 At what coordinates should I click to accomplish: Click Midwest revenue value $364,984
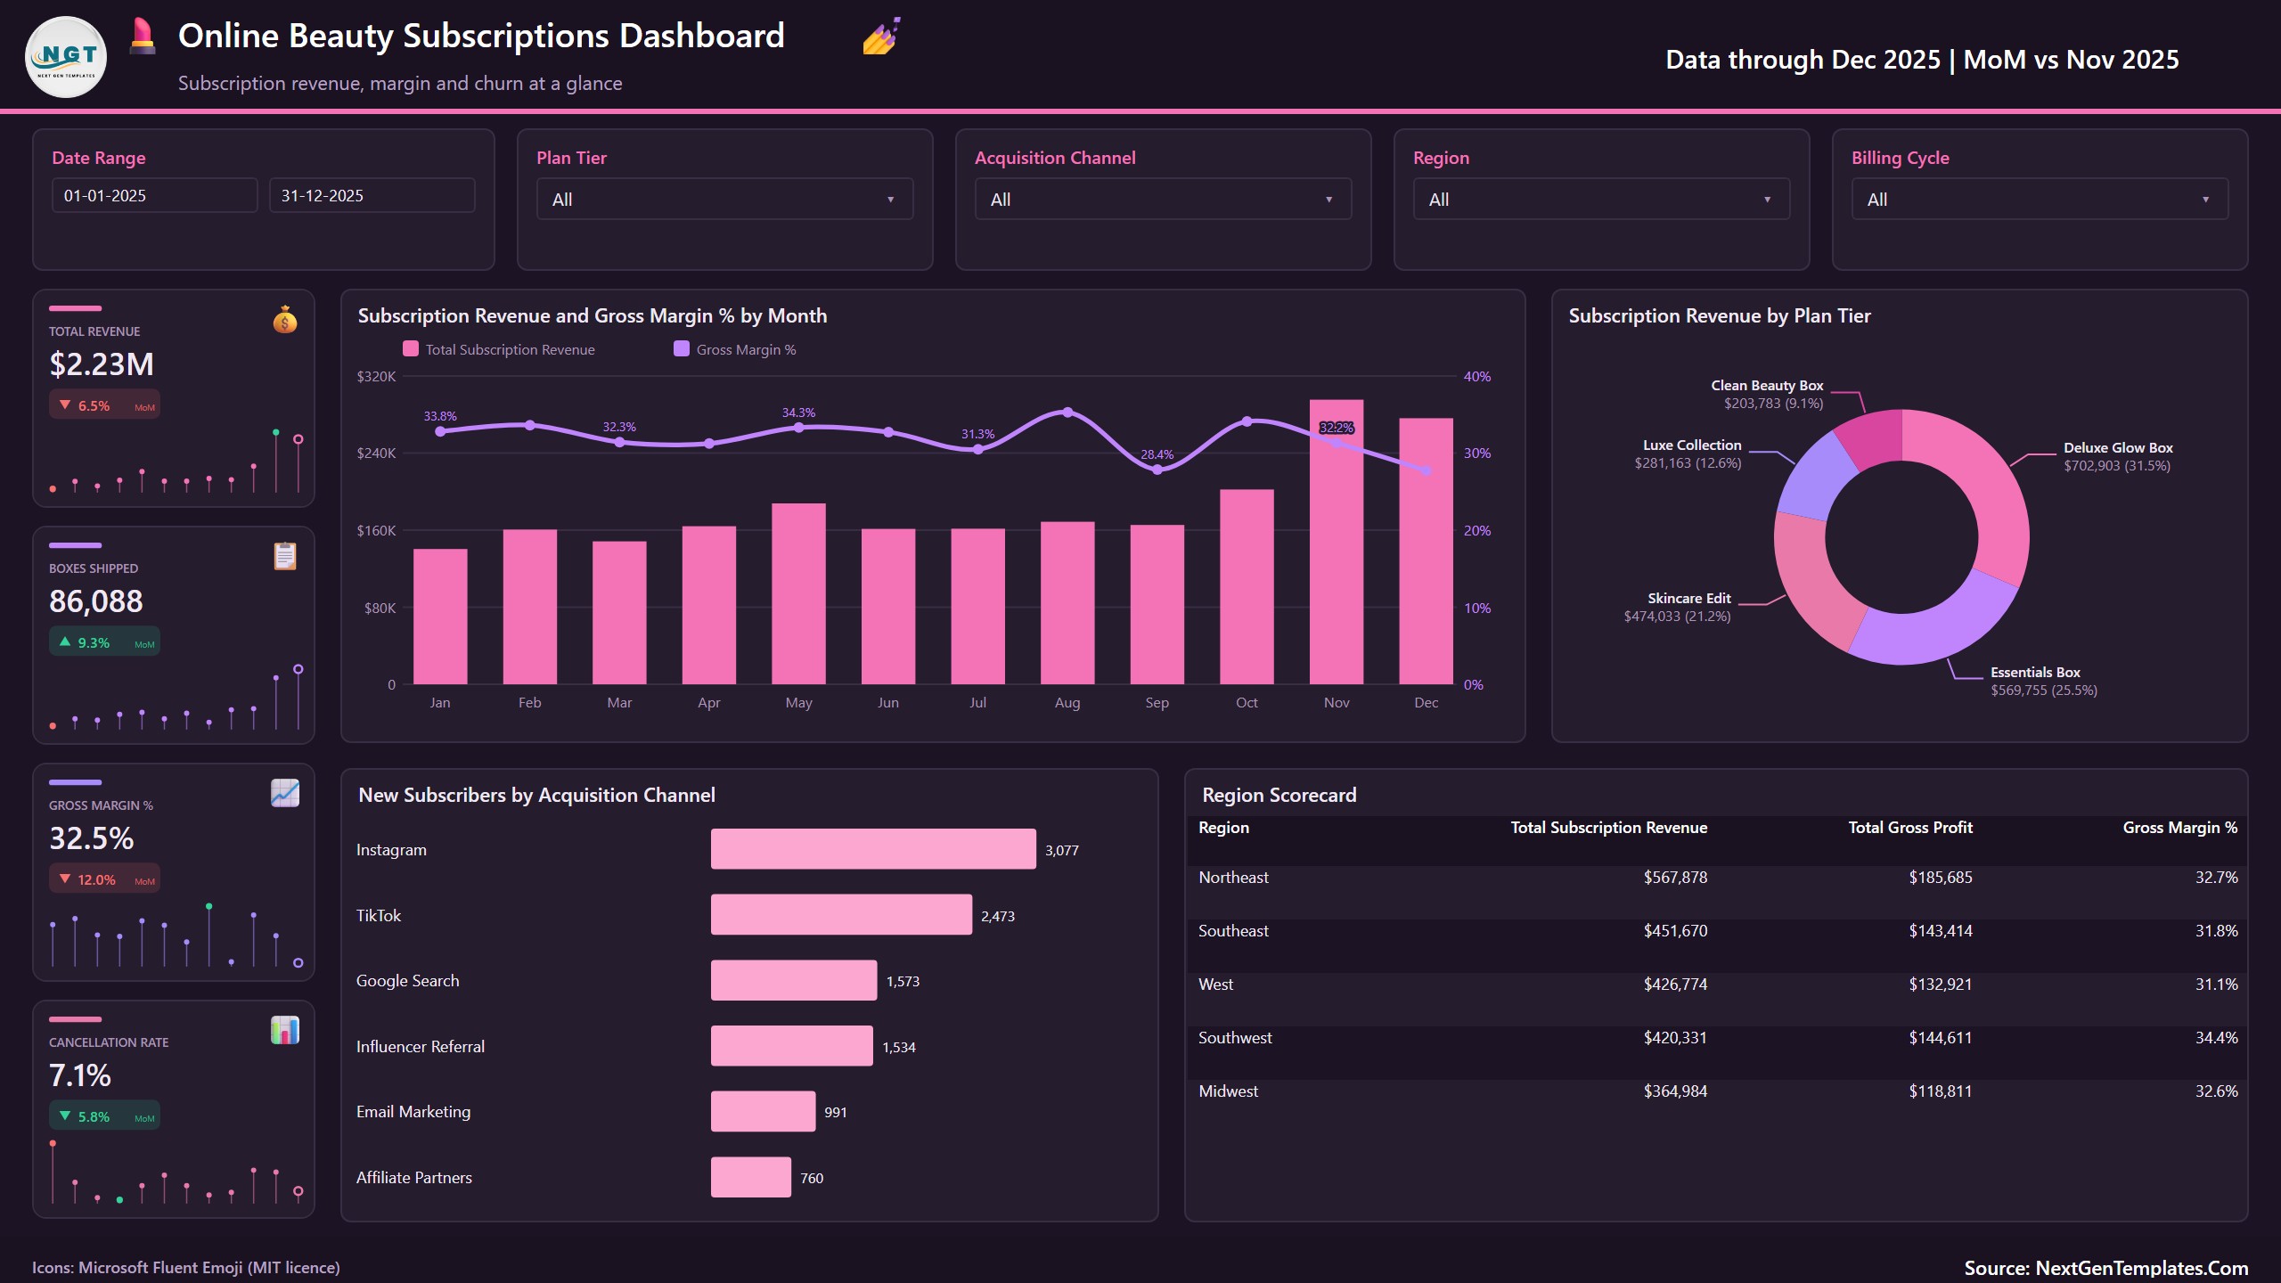click(x=1675, y=1091)
